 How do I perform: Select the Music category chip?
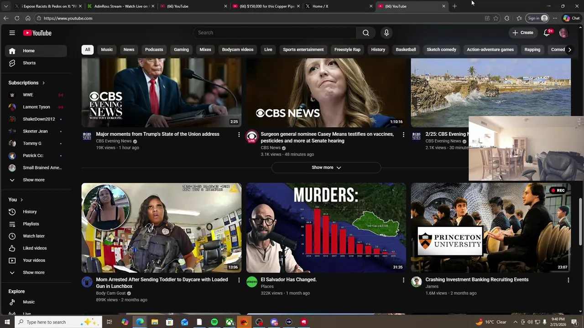(x=107, y=50)
